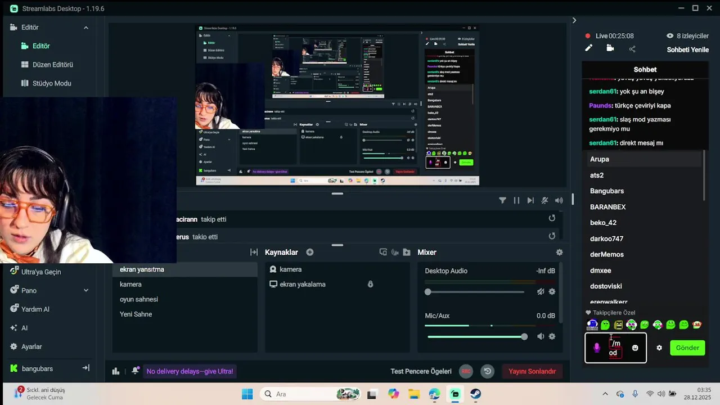Add a new source with plus icon
The height and width of the screenshot is (405, 720).
click(310, 253)
